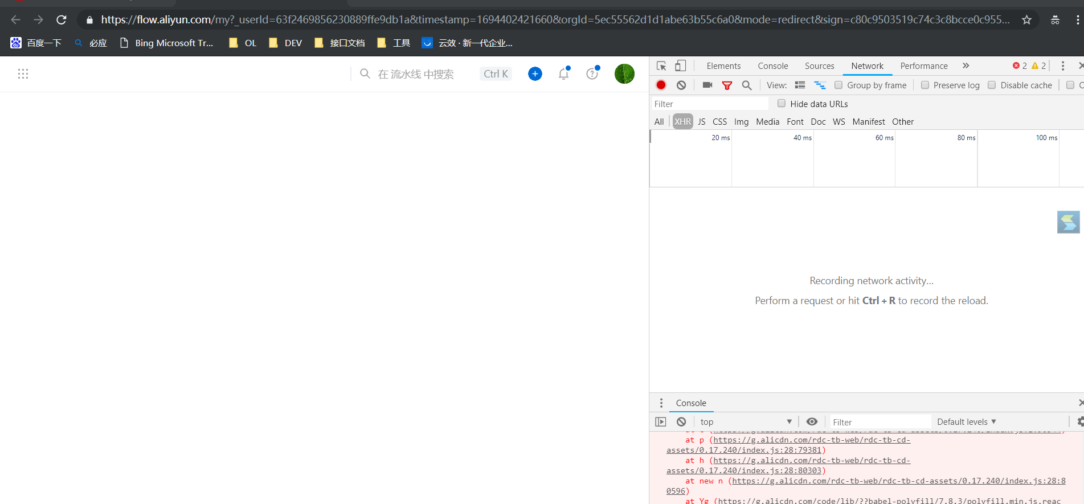1084x504 pixels.
Task: Enable Preserve log
Action: tap(925, 85)
